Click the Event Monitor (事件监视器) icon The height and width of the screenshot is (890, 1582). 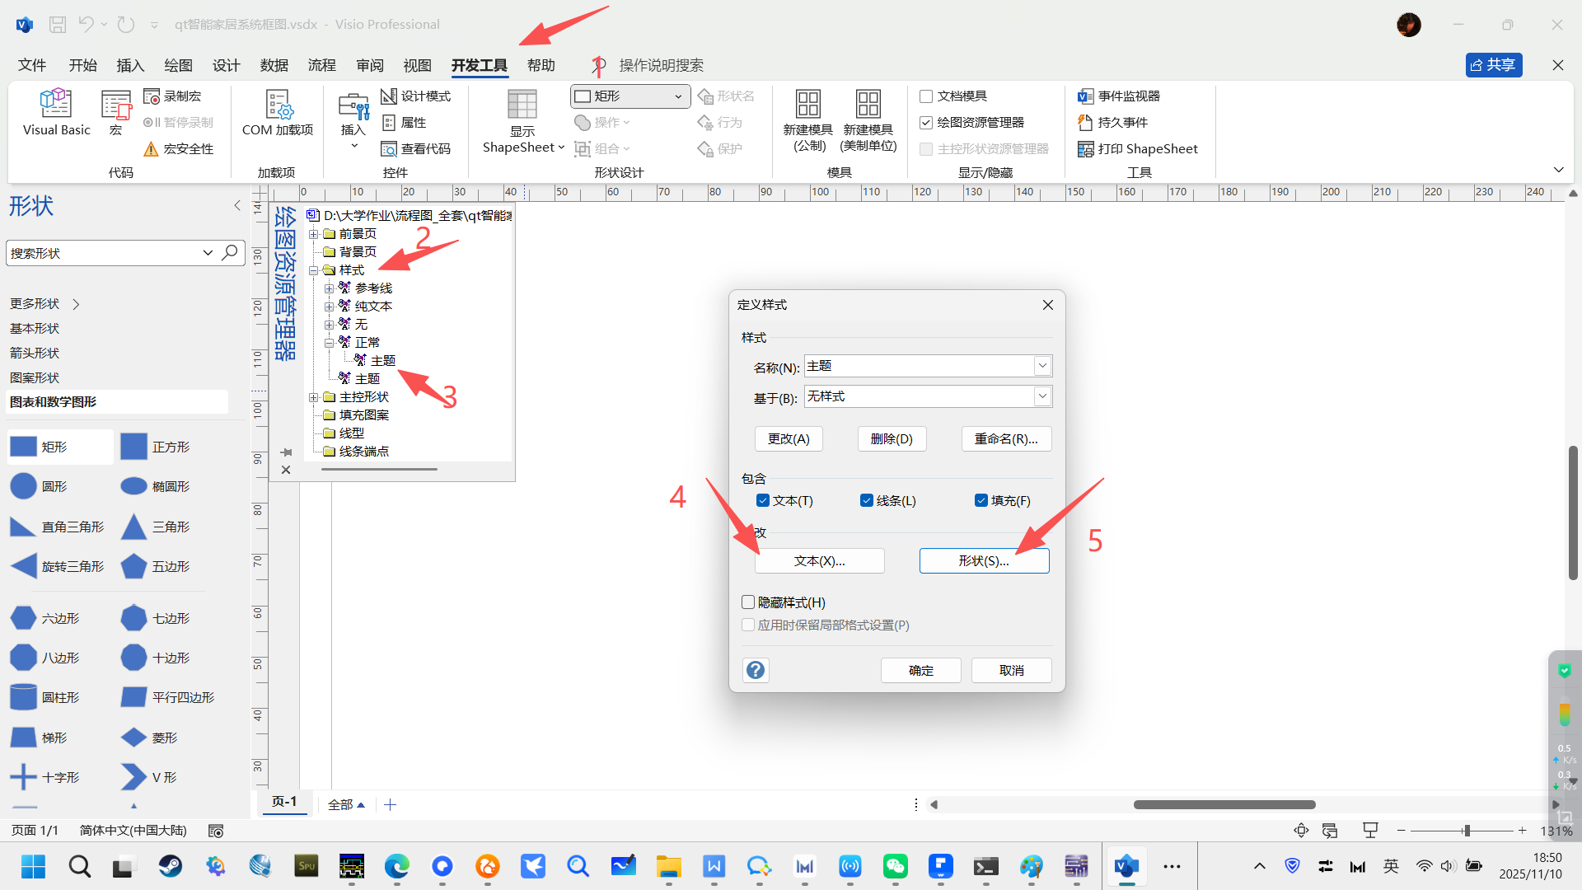(x=1086, y=96)
